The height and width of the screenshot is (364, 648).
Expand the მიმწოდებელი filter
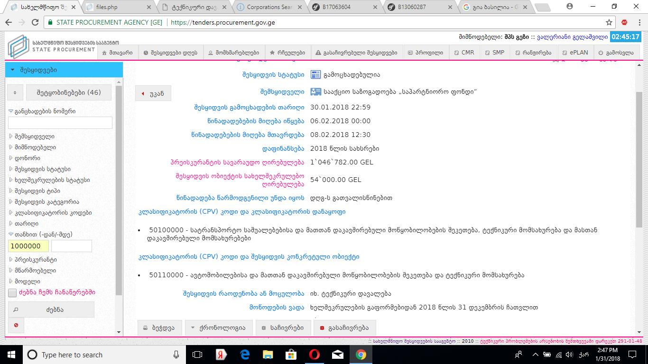click(x=32, y=147)
